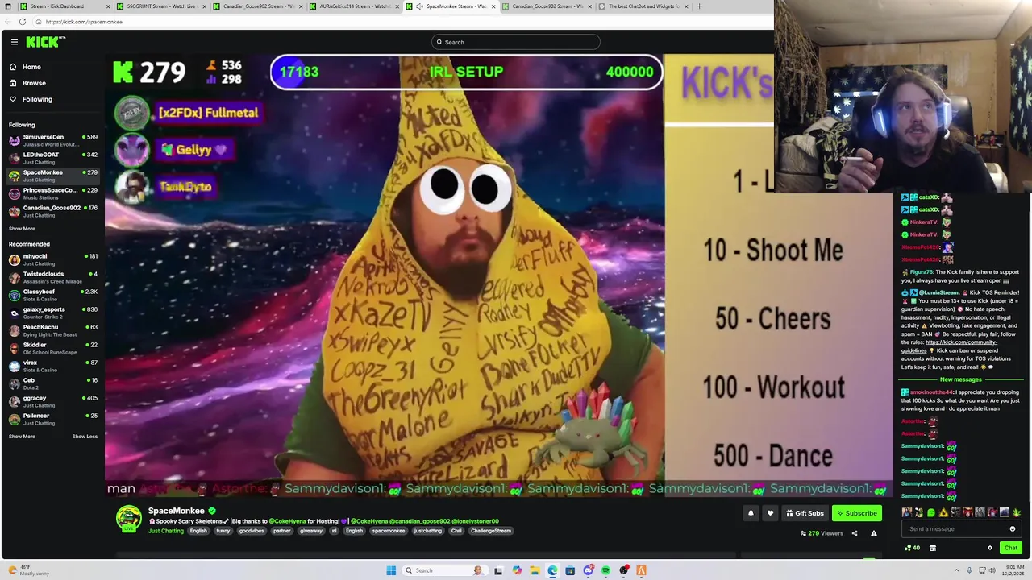Open galaxy_esports recommended channel
The width and height of the screenshot is (1032, 580).
52,313
